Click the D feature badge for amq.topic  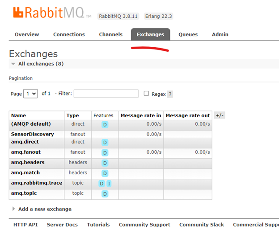tap(105, 194)
